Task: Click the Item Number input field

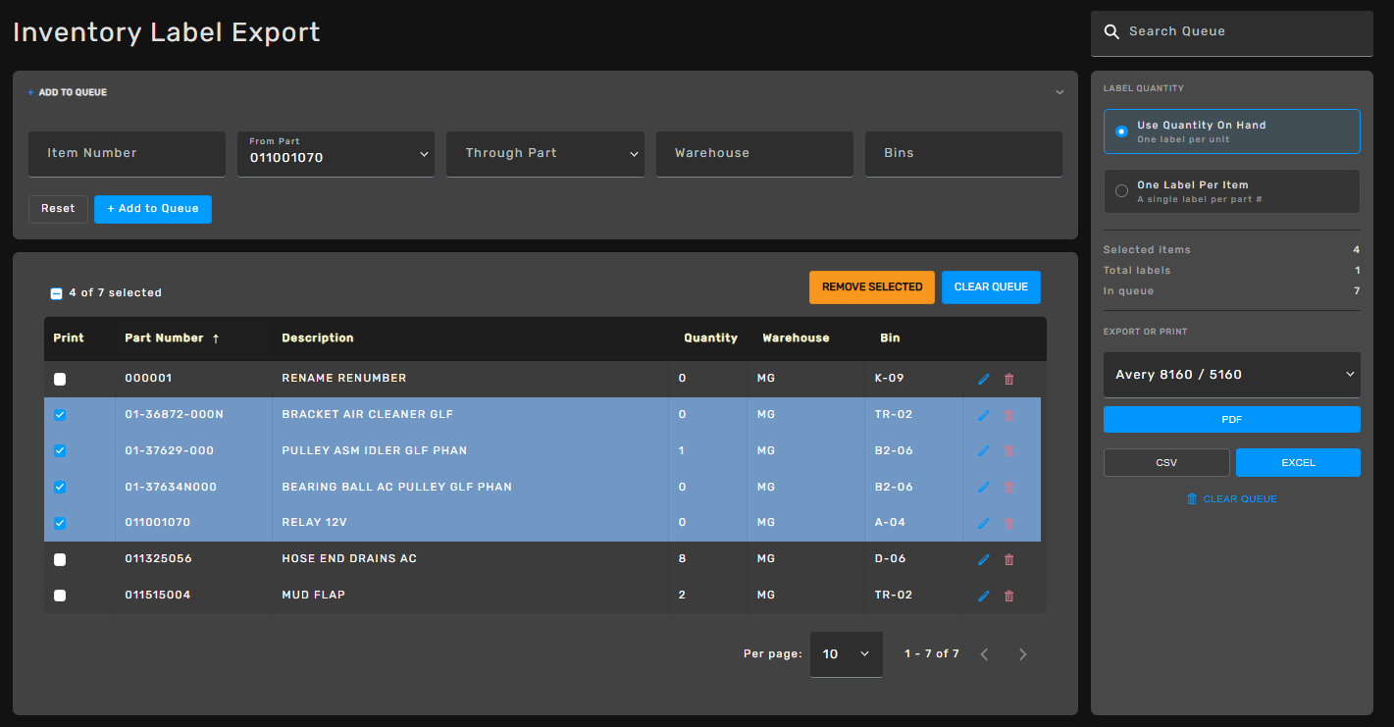Action: point(128,154)
